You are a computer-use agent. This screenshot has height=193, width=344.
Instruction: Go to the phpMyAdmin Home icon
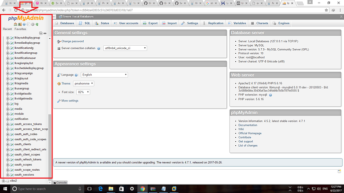pos(15,24)
